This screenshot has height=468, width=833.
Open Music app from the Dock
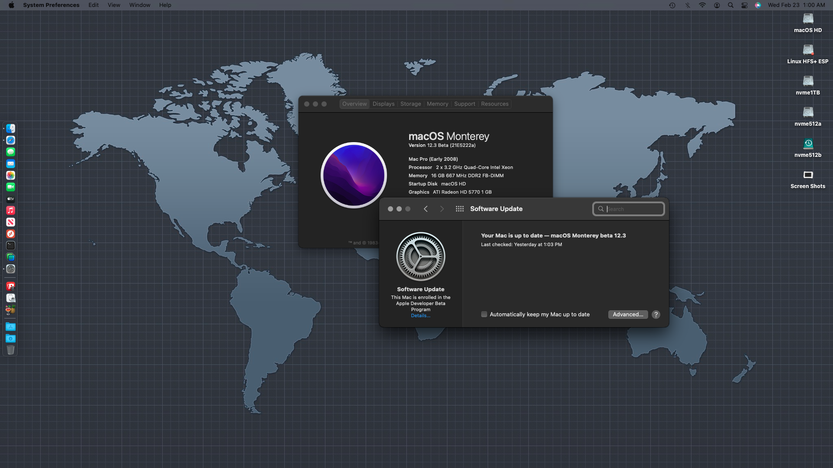coord(11,211)
